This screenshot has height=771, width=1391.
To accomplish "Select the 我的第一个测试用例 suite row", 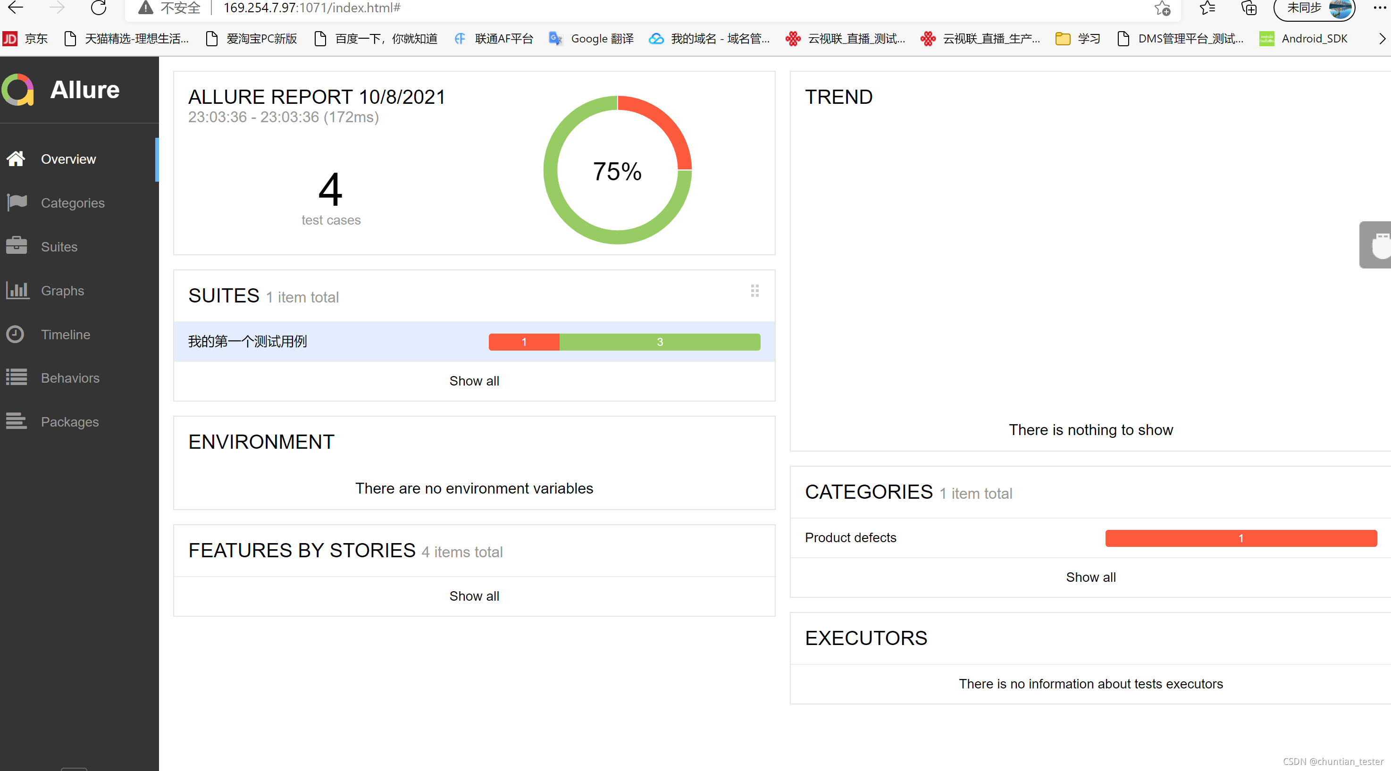I will (247, 341).
